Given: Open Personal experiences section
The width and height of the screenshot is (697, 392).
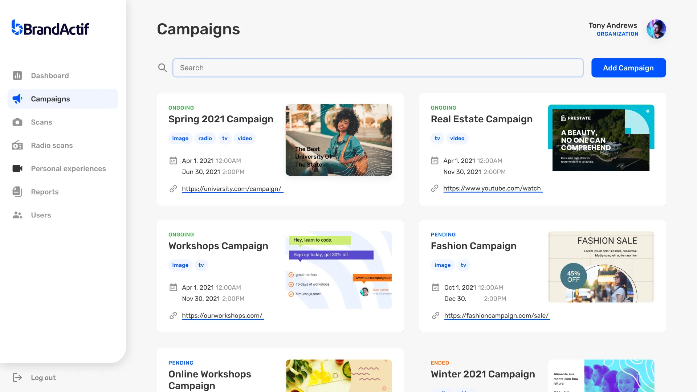Looking at the screenshot, I should 63,168.
